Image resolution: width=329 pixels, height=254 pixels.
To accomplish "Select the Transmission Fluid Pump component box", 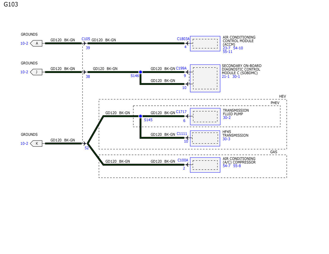I will click(205, 116).
